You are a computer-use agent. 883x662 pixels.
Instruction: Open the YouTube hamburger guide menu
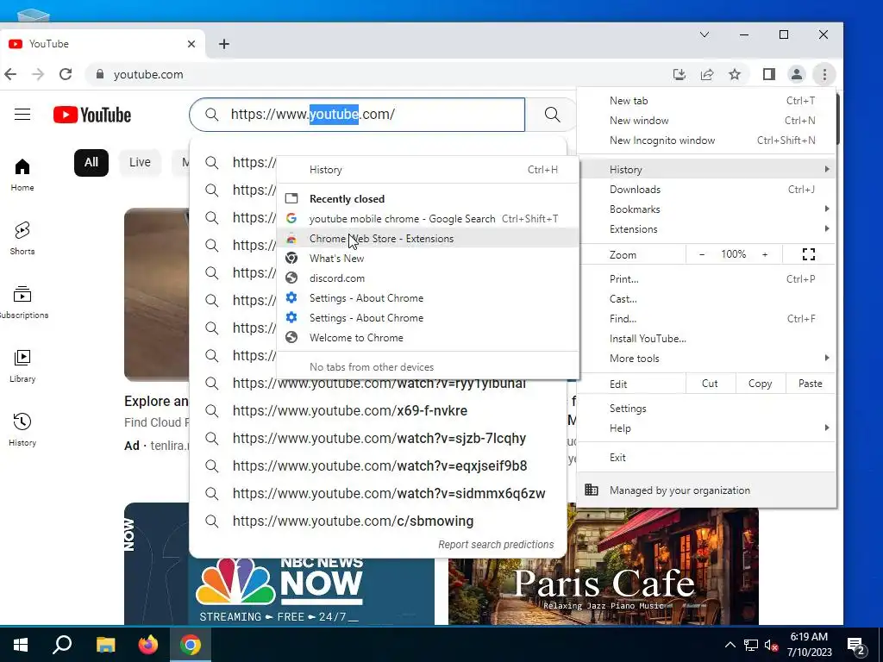tap(22, 115)
